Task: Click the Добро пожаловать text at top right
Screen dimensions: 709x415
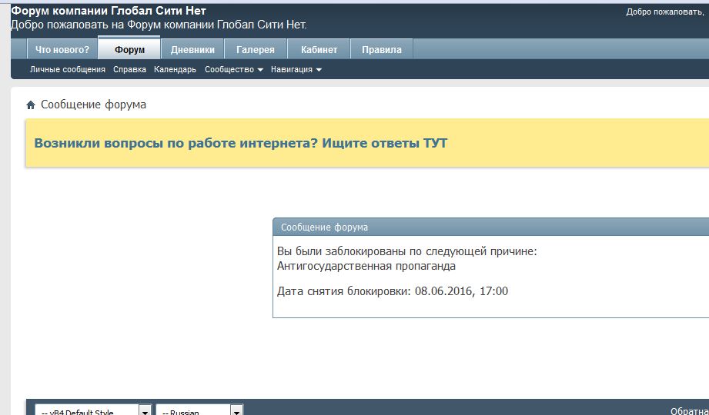Action: coord(665,12)
